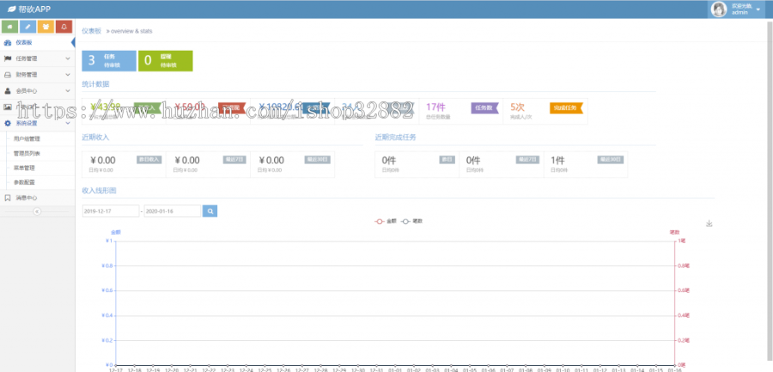Click the search button beside date range
The image size is (773, 372).
click(210, 210)
